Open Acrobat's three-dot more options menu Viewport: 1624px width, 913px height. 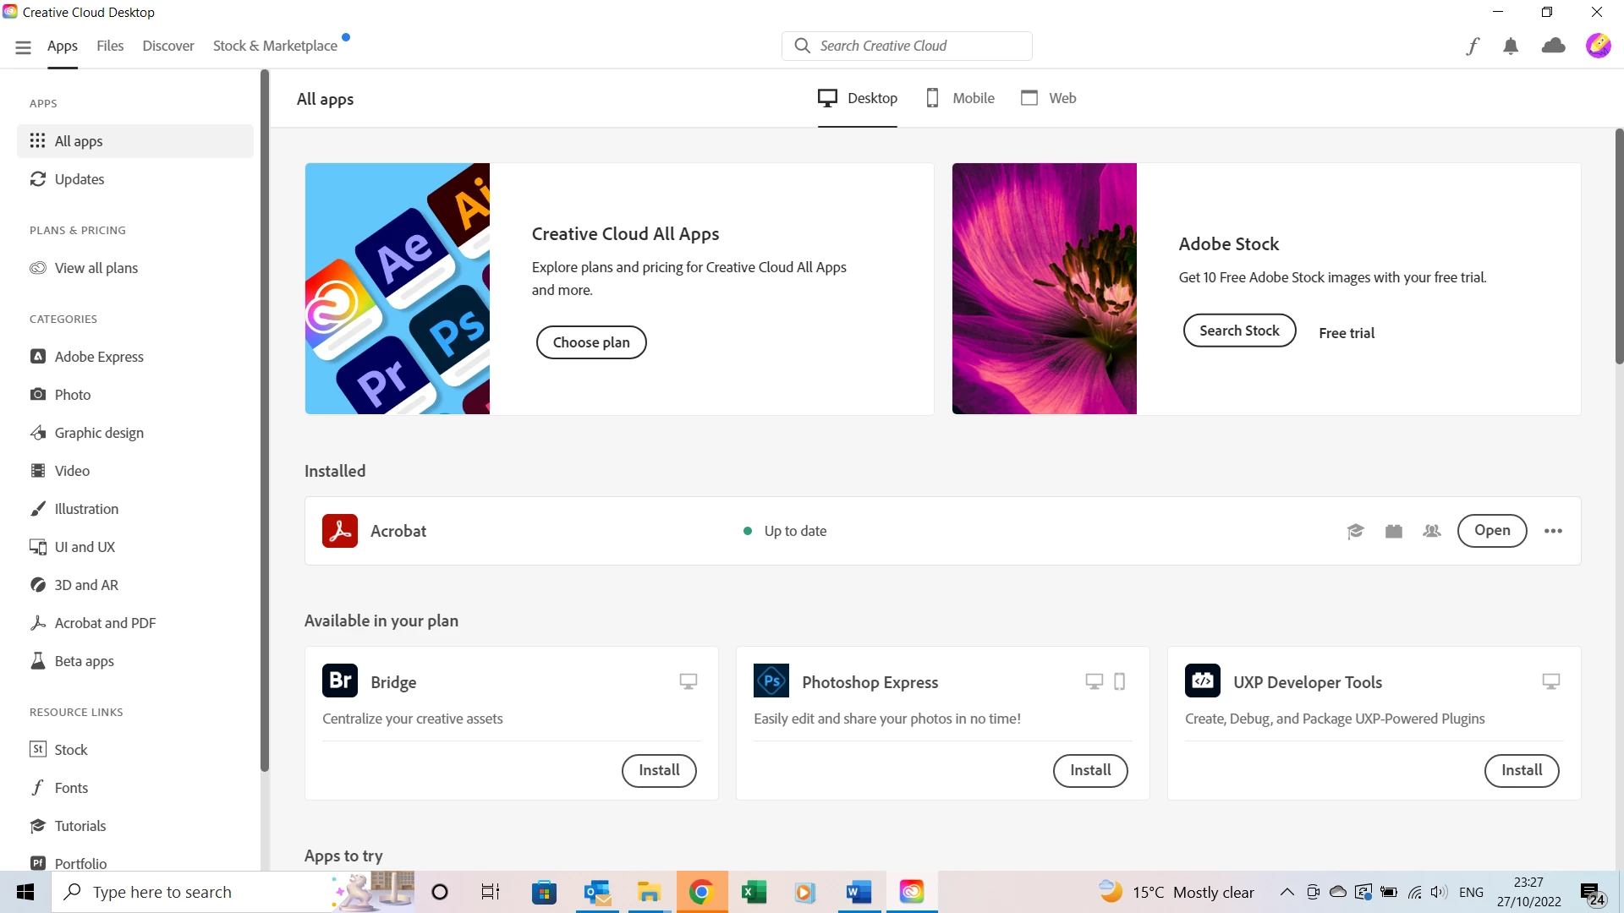[1553, 531]
